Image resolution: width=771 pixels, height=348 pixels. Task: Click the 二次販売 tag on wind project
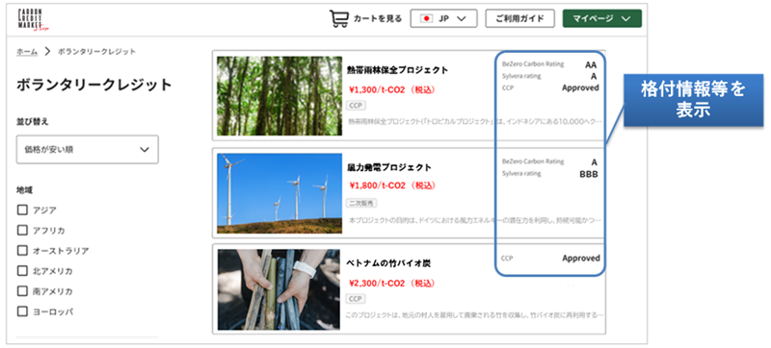[x=362, y=203]
